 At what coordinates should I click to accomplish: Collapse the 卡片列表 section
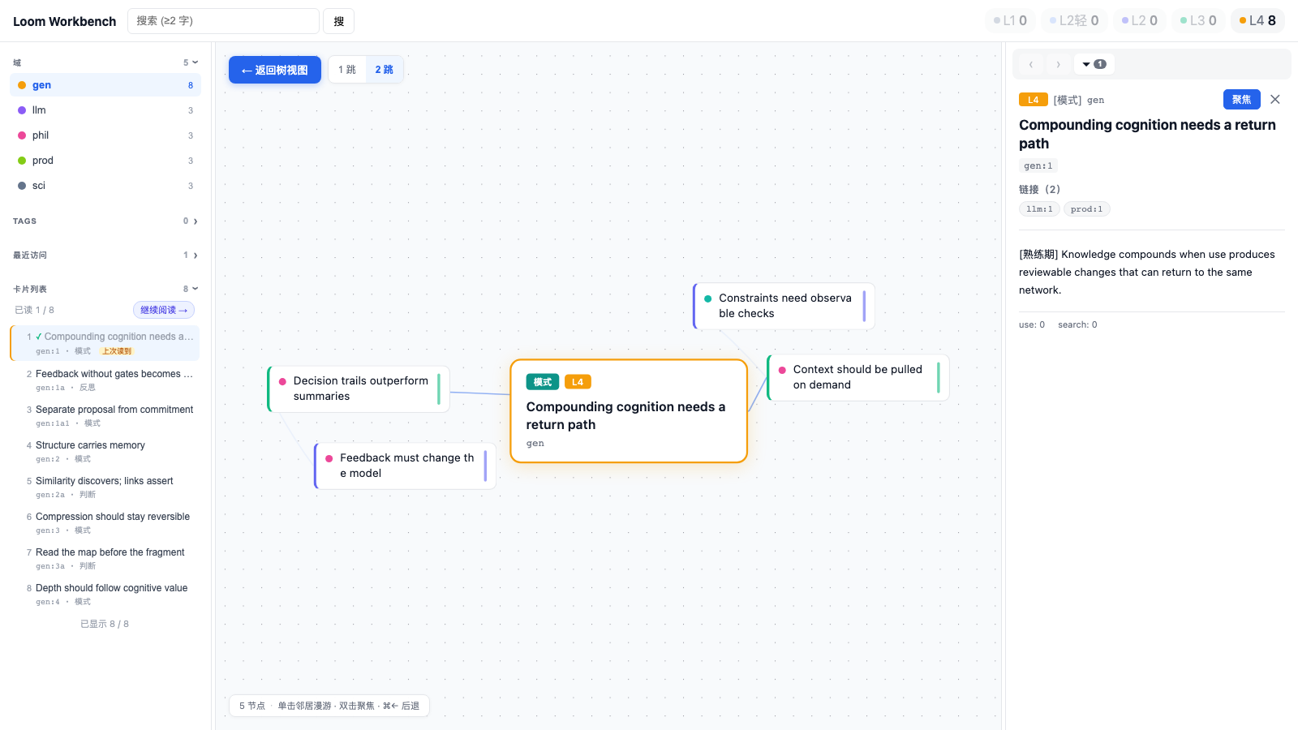pyautogui.click(x=105, y=289)
